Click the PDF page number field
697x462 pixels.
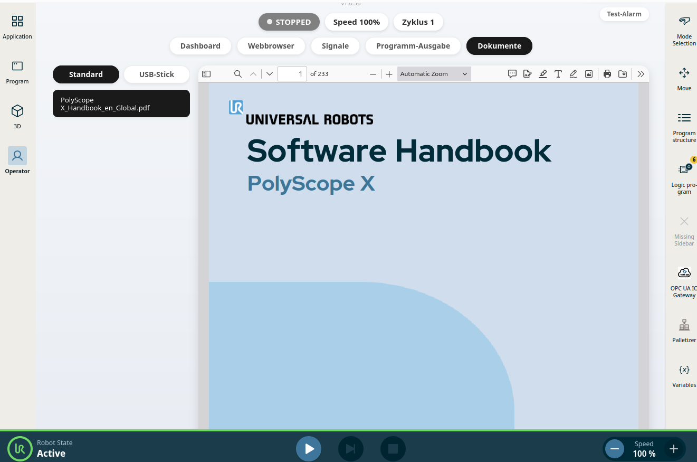point(292,74)
